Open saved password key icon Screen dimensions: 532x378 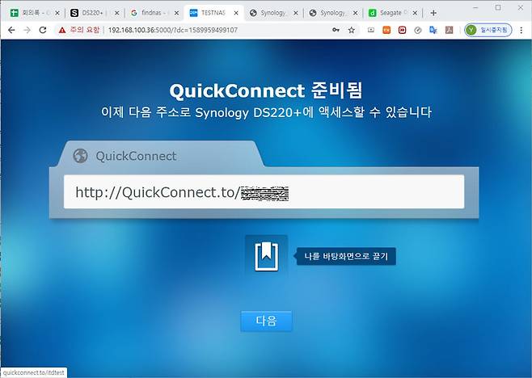coord(336,30)
